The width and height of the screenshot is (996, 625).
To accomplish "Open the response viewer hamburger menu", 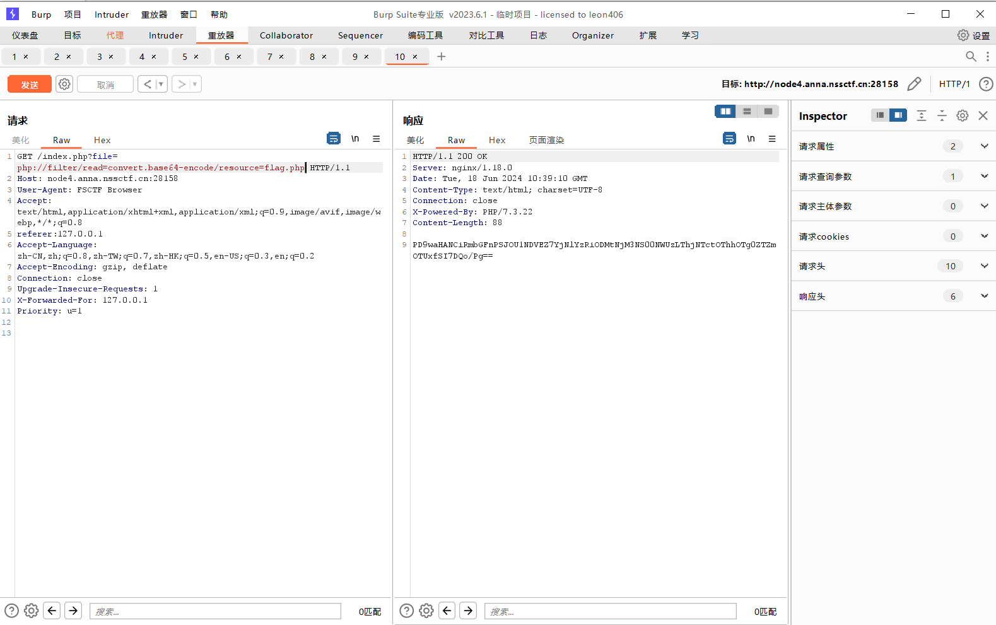I will (772, 139).
